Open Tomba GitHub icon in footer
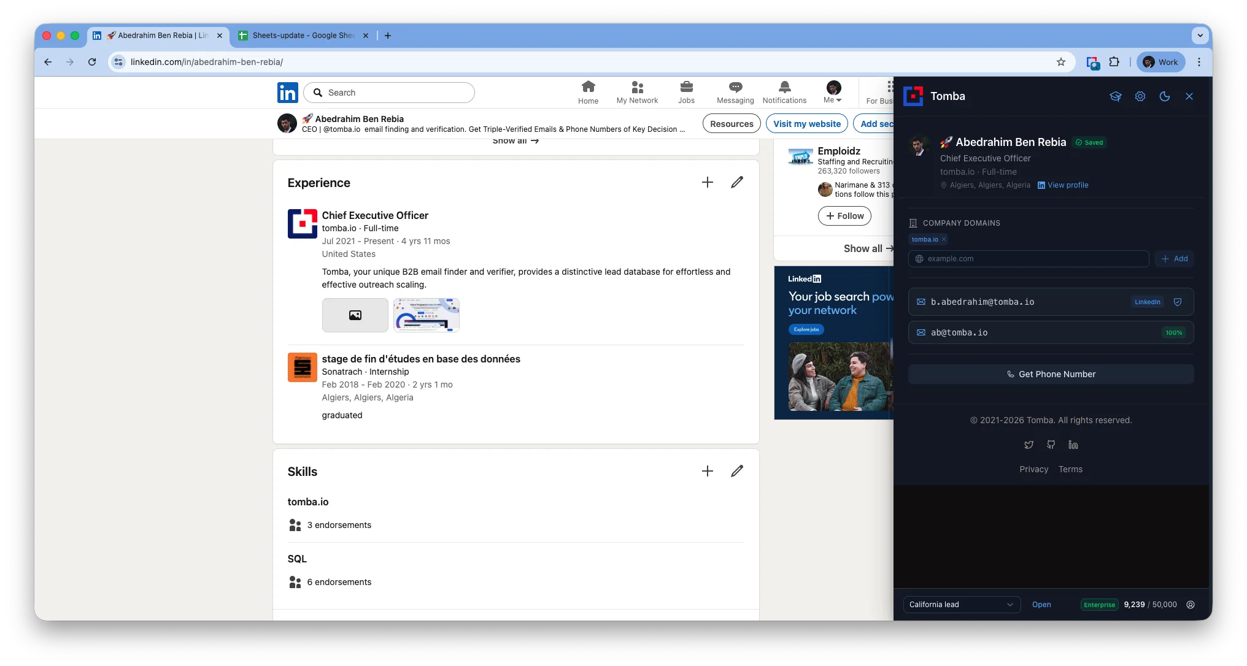 1051,445
